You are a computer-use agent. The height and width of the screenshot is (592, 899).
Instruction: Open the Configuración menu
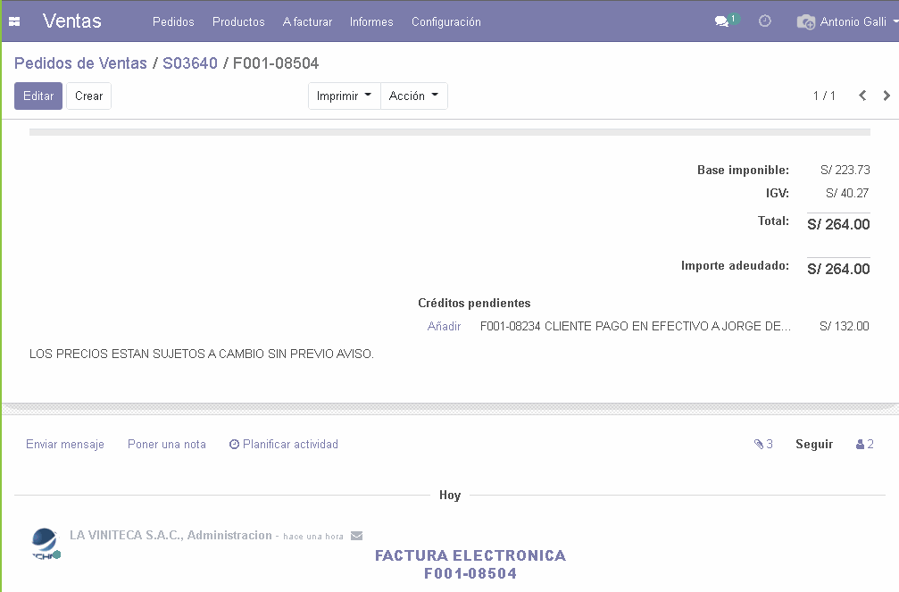pyautogui.click(x=445, y=21)
